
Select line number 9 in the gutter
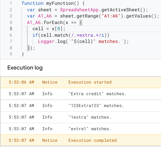(11, 54)
